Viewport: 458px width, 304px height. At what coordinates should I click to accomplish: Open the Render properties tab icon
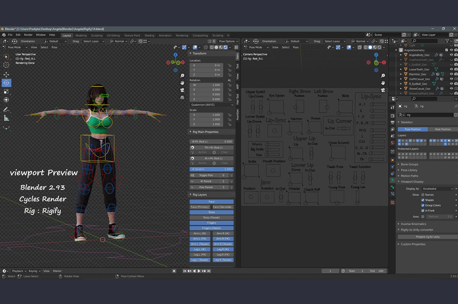point(393,116)
